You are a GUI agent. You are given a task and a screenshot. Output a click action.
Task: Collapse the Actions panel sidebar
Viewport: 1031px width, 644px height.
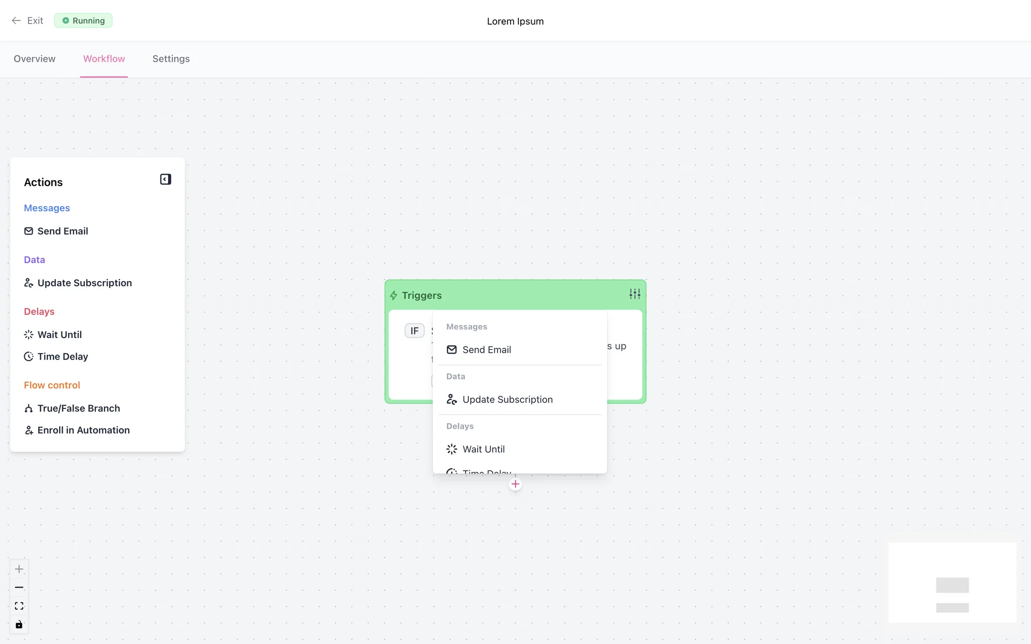pos(165,179)
